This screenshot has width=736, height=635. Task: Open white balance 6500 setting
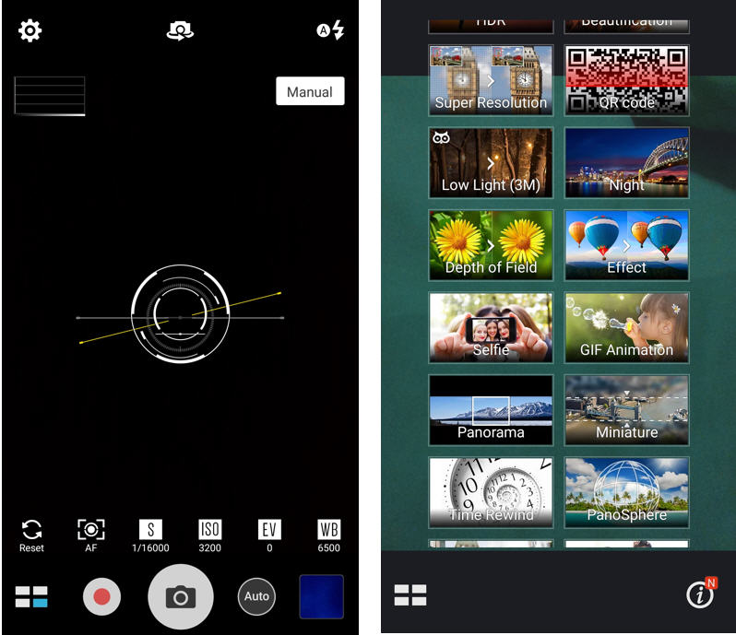point(329,535)
